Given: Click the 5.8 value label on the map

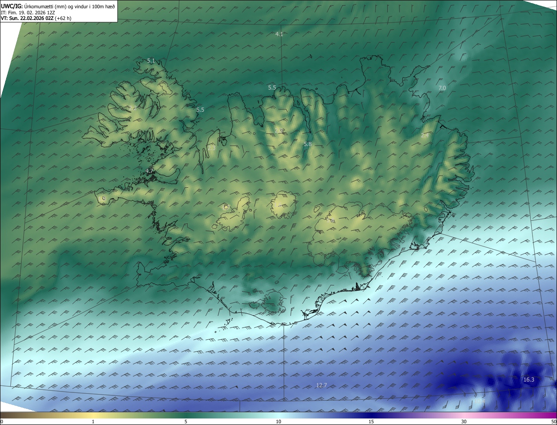Looking at the screenshot, I should 308,144.
